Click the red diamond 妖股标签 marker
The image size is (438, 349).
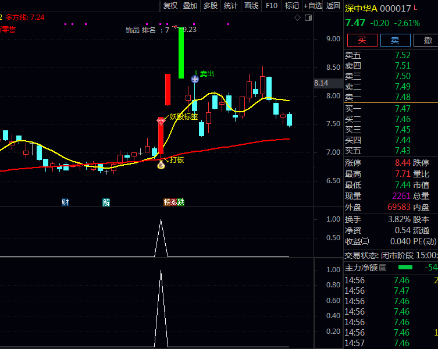[161, 121]
